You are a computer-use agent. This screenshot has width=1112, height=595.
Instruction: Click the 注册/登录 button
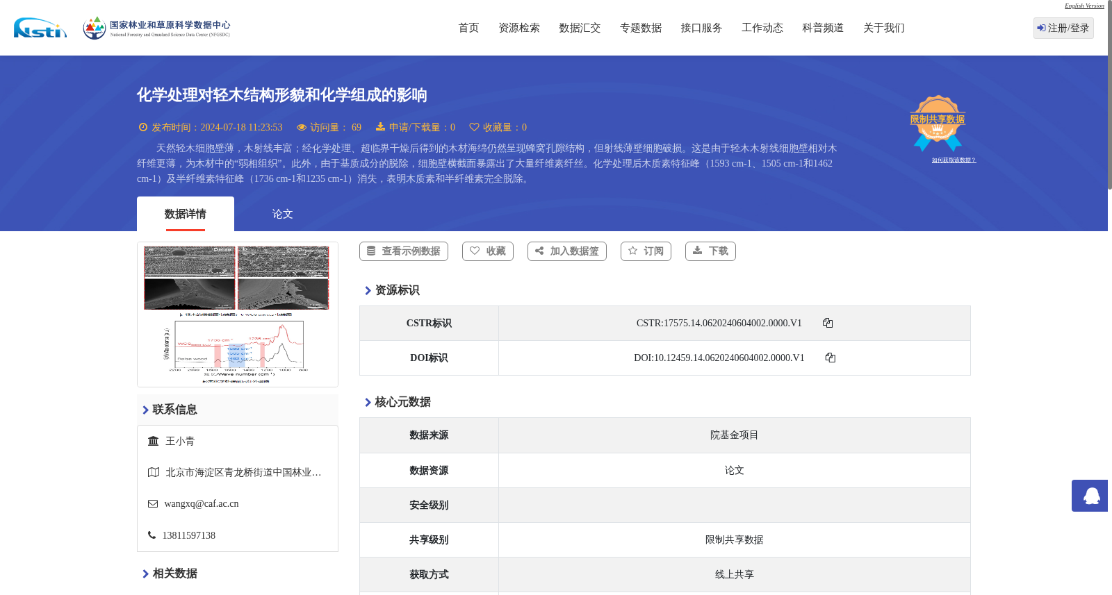point(1063,28)
